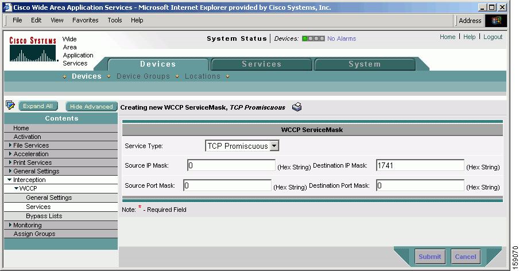
Task: Click the Cisco Systems logo
Action: coord(33,49)
